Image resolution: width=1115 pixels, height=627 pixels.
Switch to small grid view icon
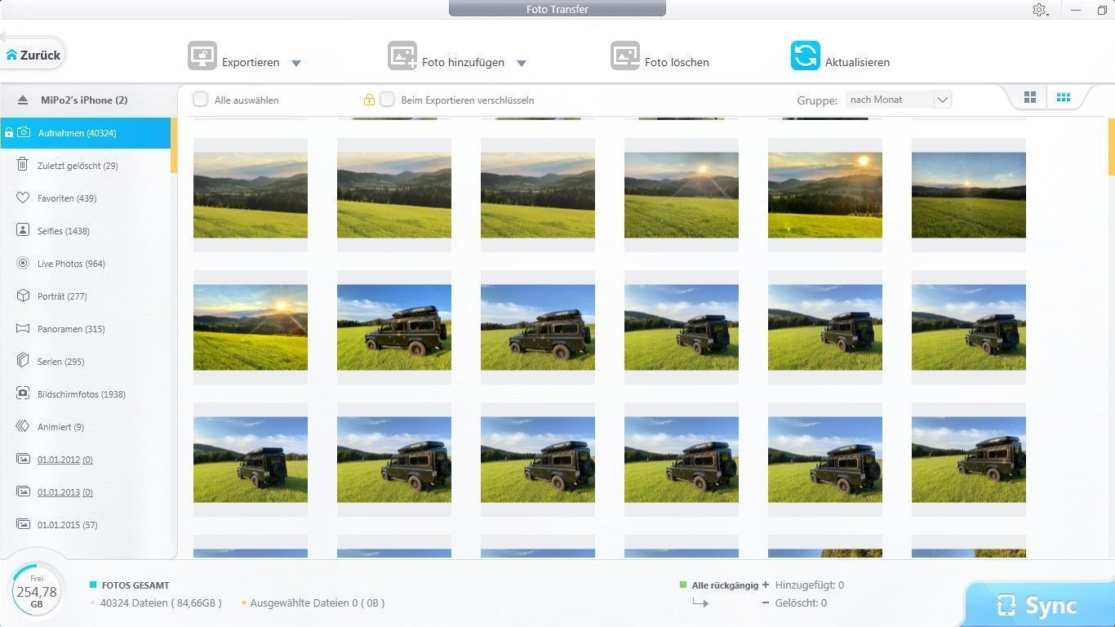click(x=1063, y=98)
